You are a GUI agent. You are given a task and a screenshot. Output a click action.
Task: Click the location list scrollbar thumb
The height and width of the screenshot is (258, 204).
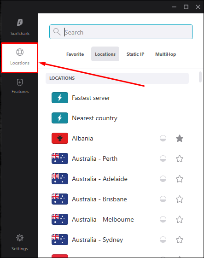(x=200, y=77)
